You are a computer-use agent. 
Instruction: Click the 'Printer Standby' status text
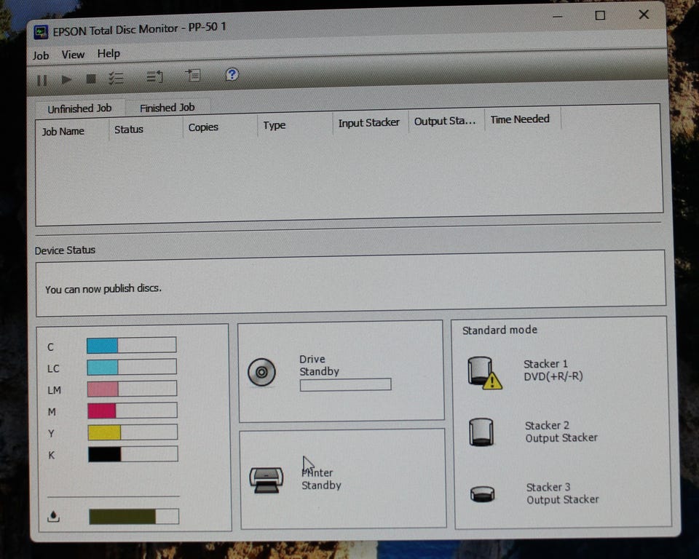point(321,479)
